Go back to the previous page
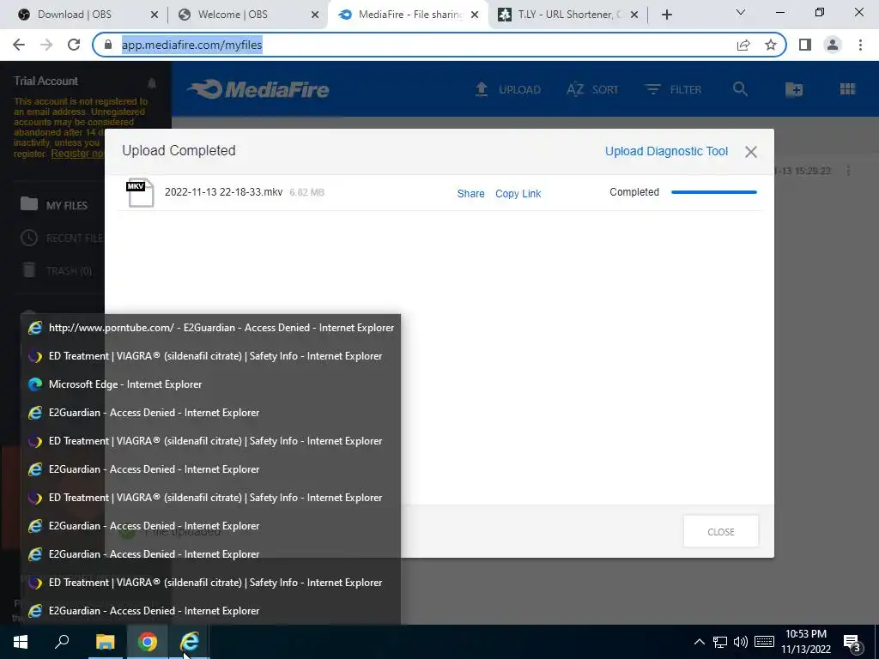This screenshot has height=659, width=879. click(19, 45)
